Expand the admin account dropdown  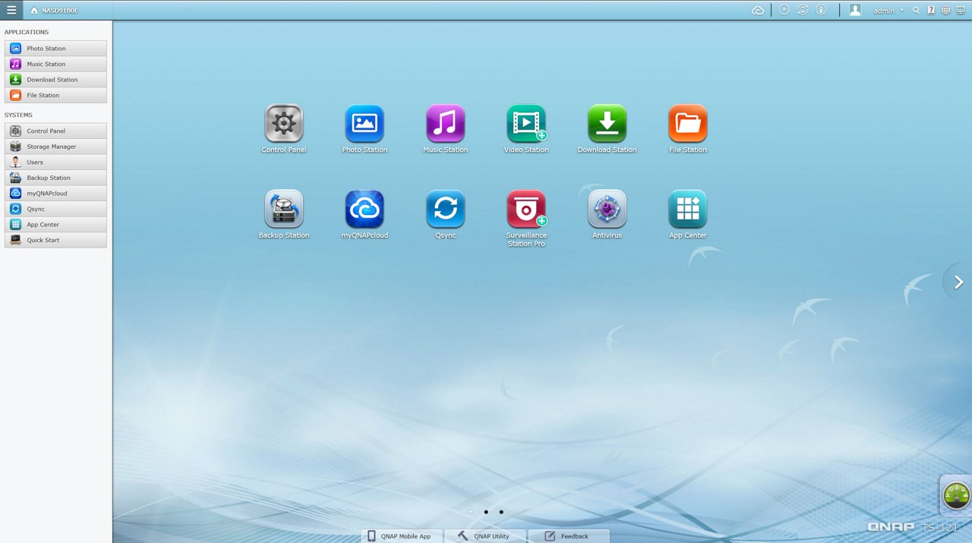click(x=888, y=11)
